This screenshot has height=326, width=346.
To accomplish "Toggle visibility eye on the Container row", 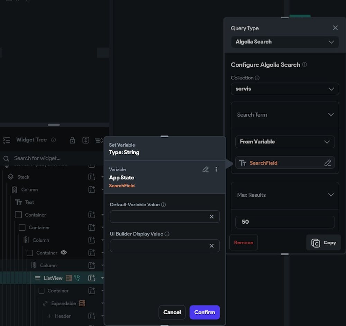I will (x=64, y=252).
